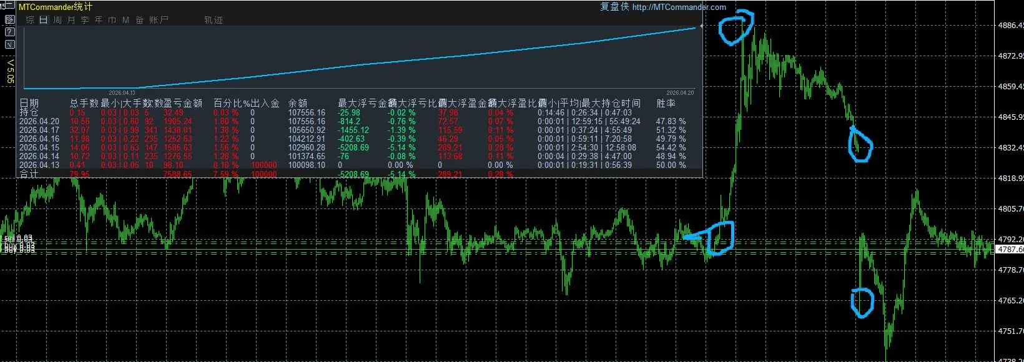Click the V 5.05 version label

10,71
